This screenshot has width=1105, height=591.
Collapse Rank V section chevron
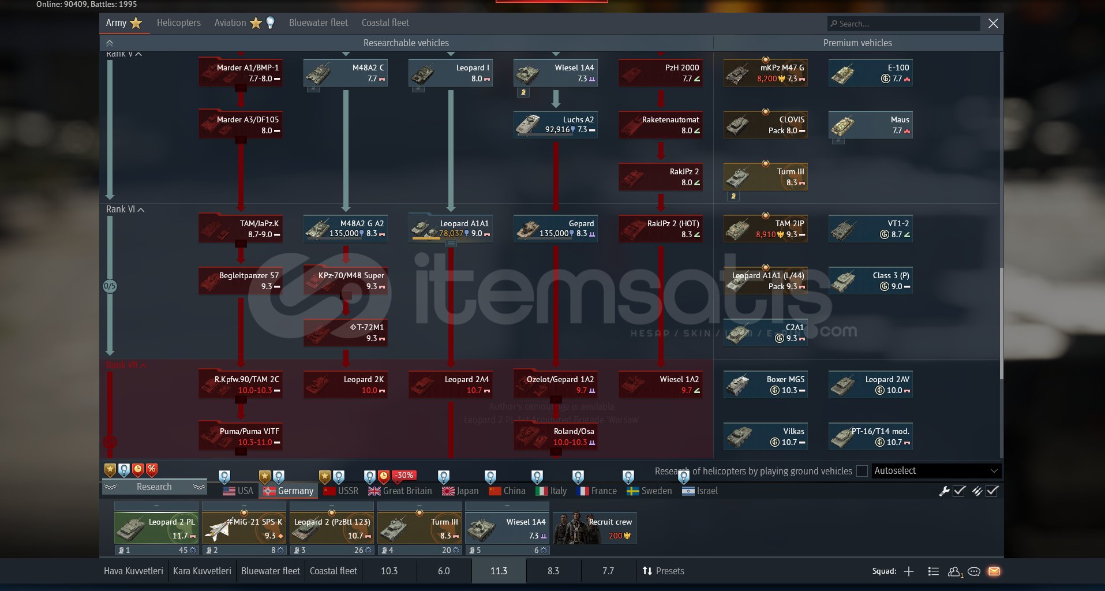tap(138, 54)
